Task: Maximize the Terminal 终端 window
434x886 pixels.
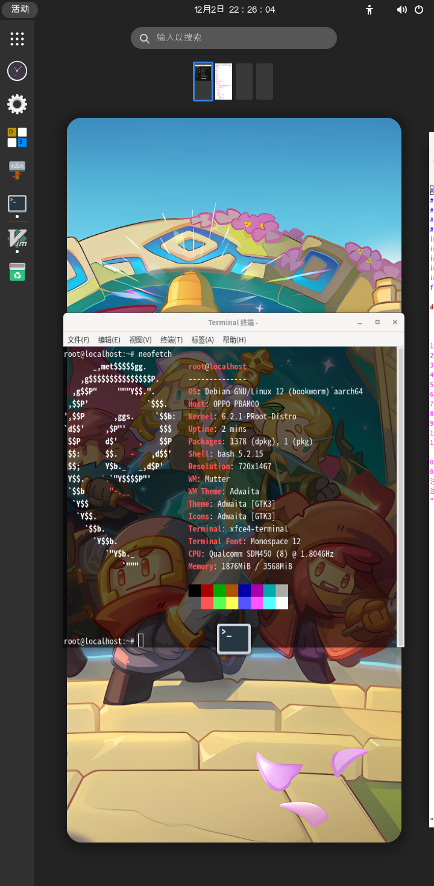Action: tap(377, 323)
